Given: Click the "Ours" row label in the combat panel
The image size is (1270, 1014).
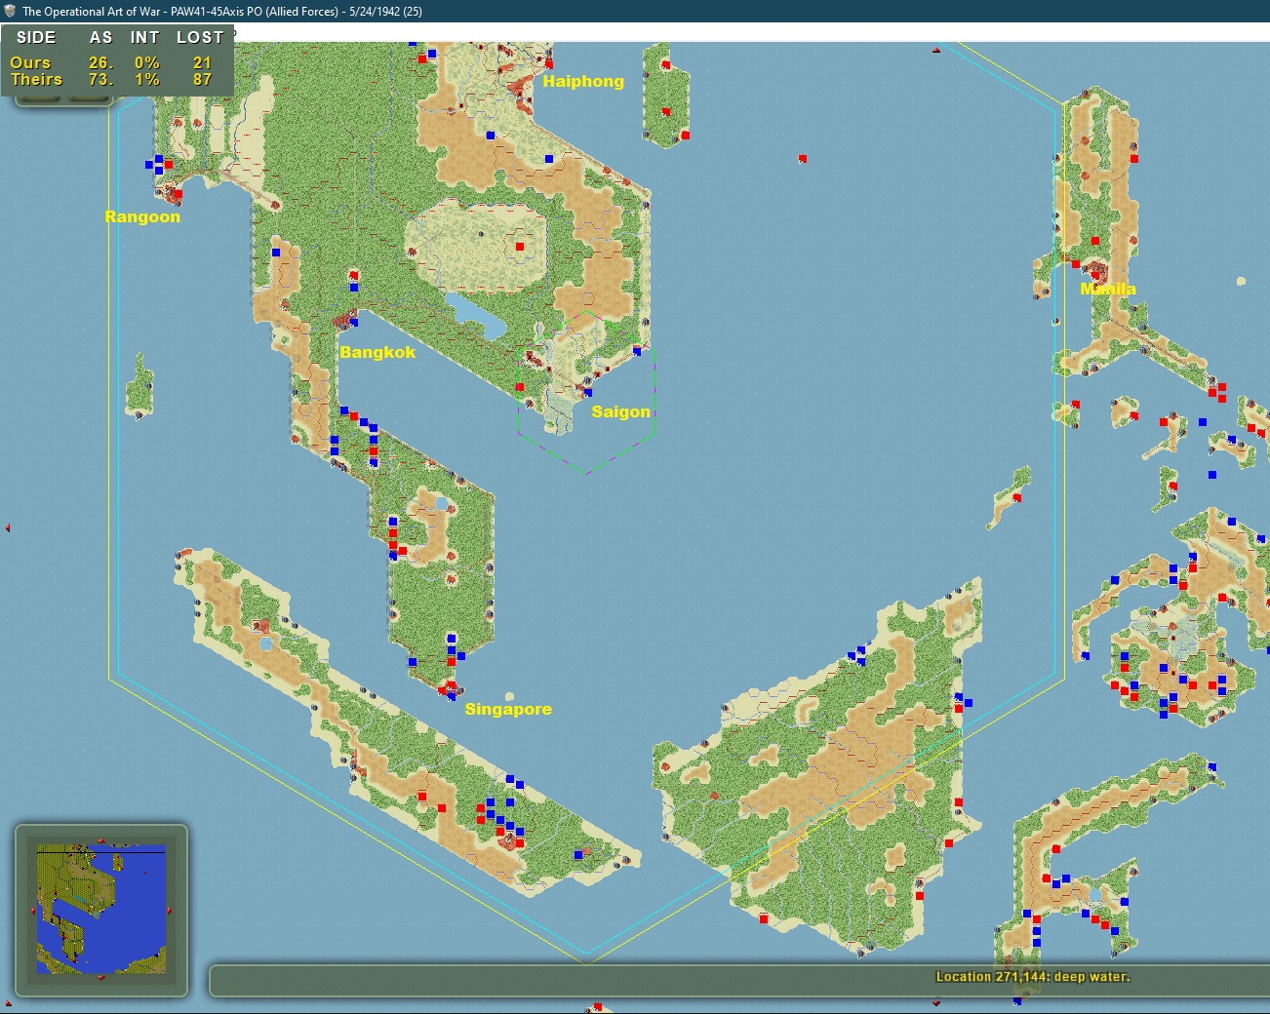Looking at the screenshot, I should point(30,62).
